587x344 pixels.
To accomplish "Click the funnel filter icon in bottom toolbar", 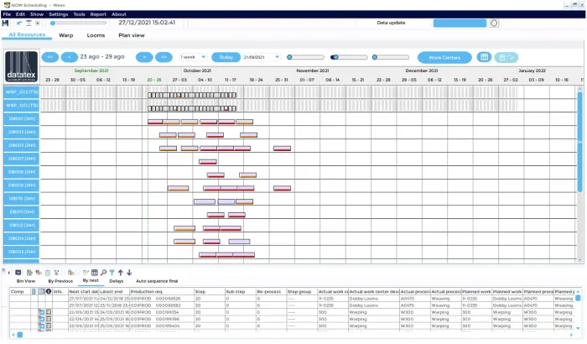I will (112, 273).
